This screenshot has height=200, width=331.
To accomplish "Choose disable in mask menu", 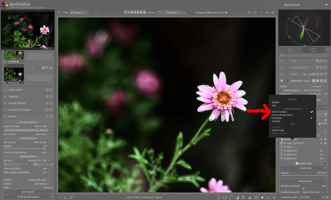I will [275, 102].
